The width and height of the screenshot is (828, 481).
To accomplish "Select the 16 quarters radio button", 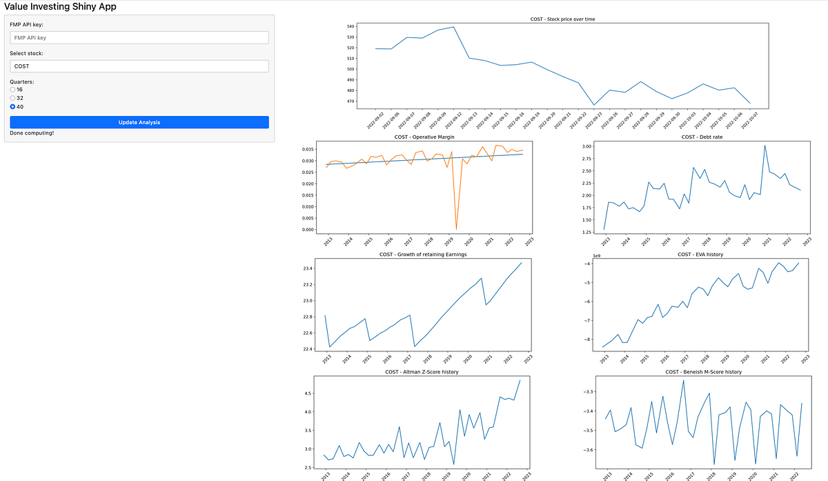I will pyautogui.click(x=12, y=89).
